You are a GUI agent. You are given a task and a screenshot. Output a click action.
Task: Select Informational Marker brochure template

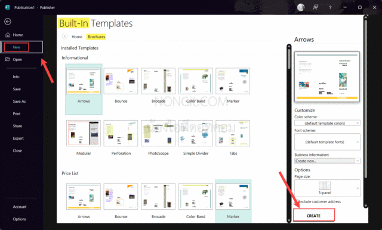pyautogui.click(x=233, y=85)
